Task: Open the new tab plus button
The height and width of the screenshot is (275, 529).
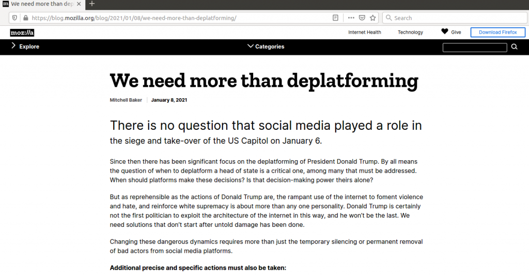Action: [92, 4]
